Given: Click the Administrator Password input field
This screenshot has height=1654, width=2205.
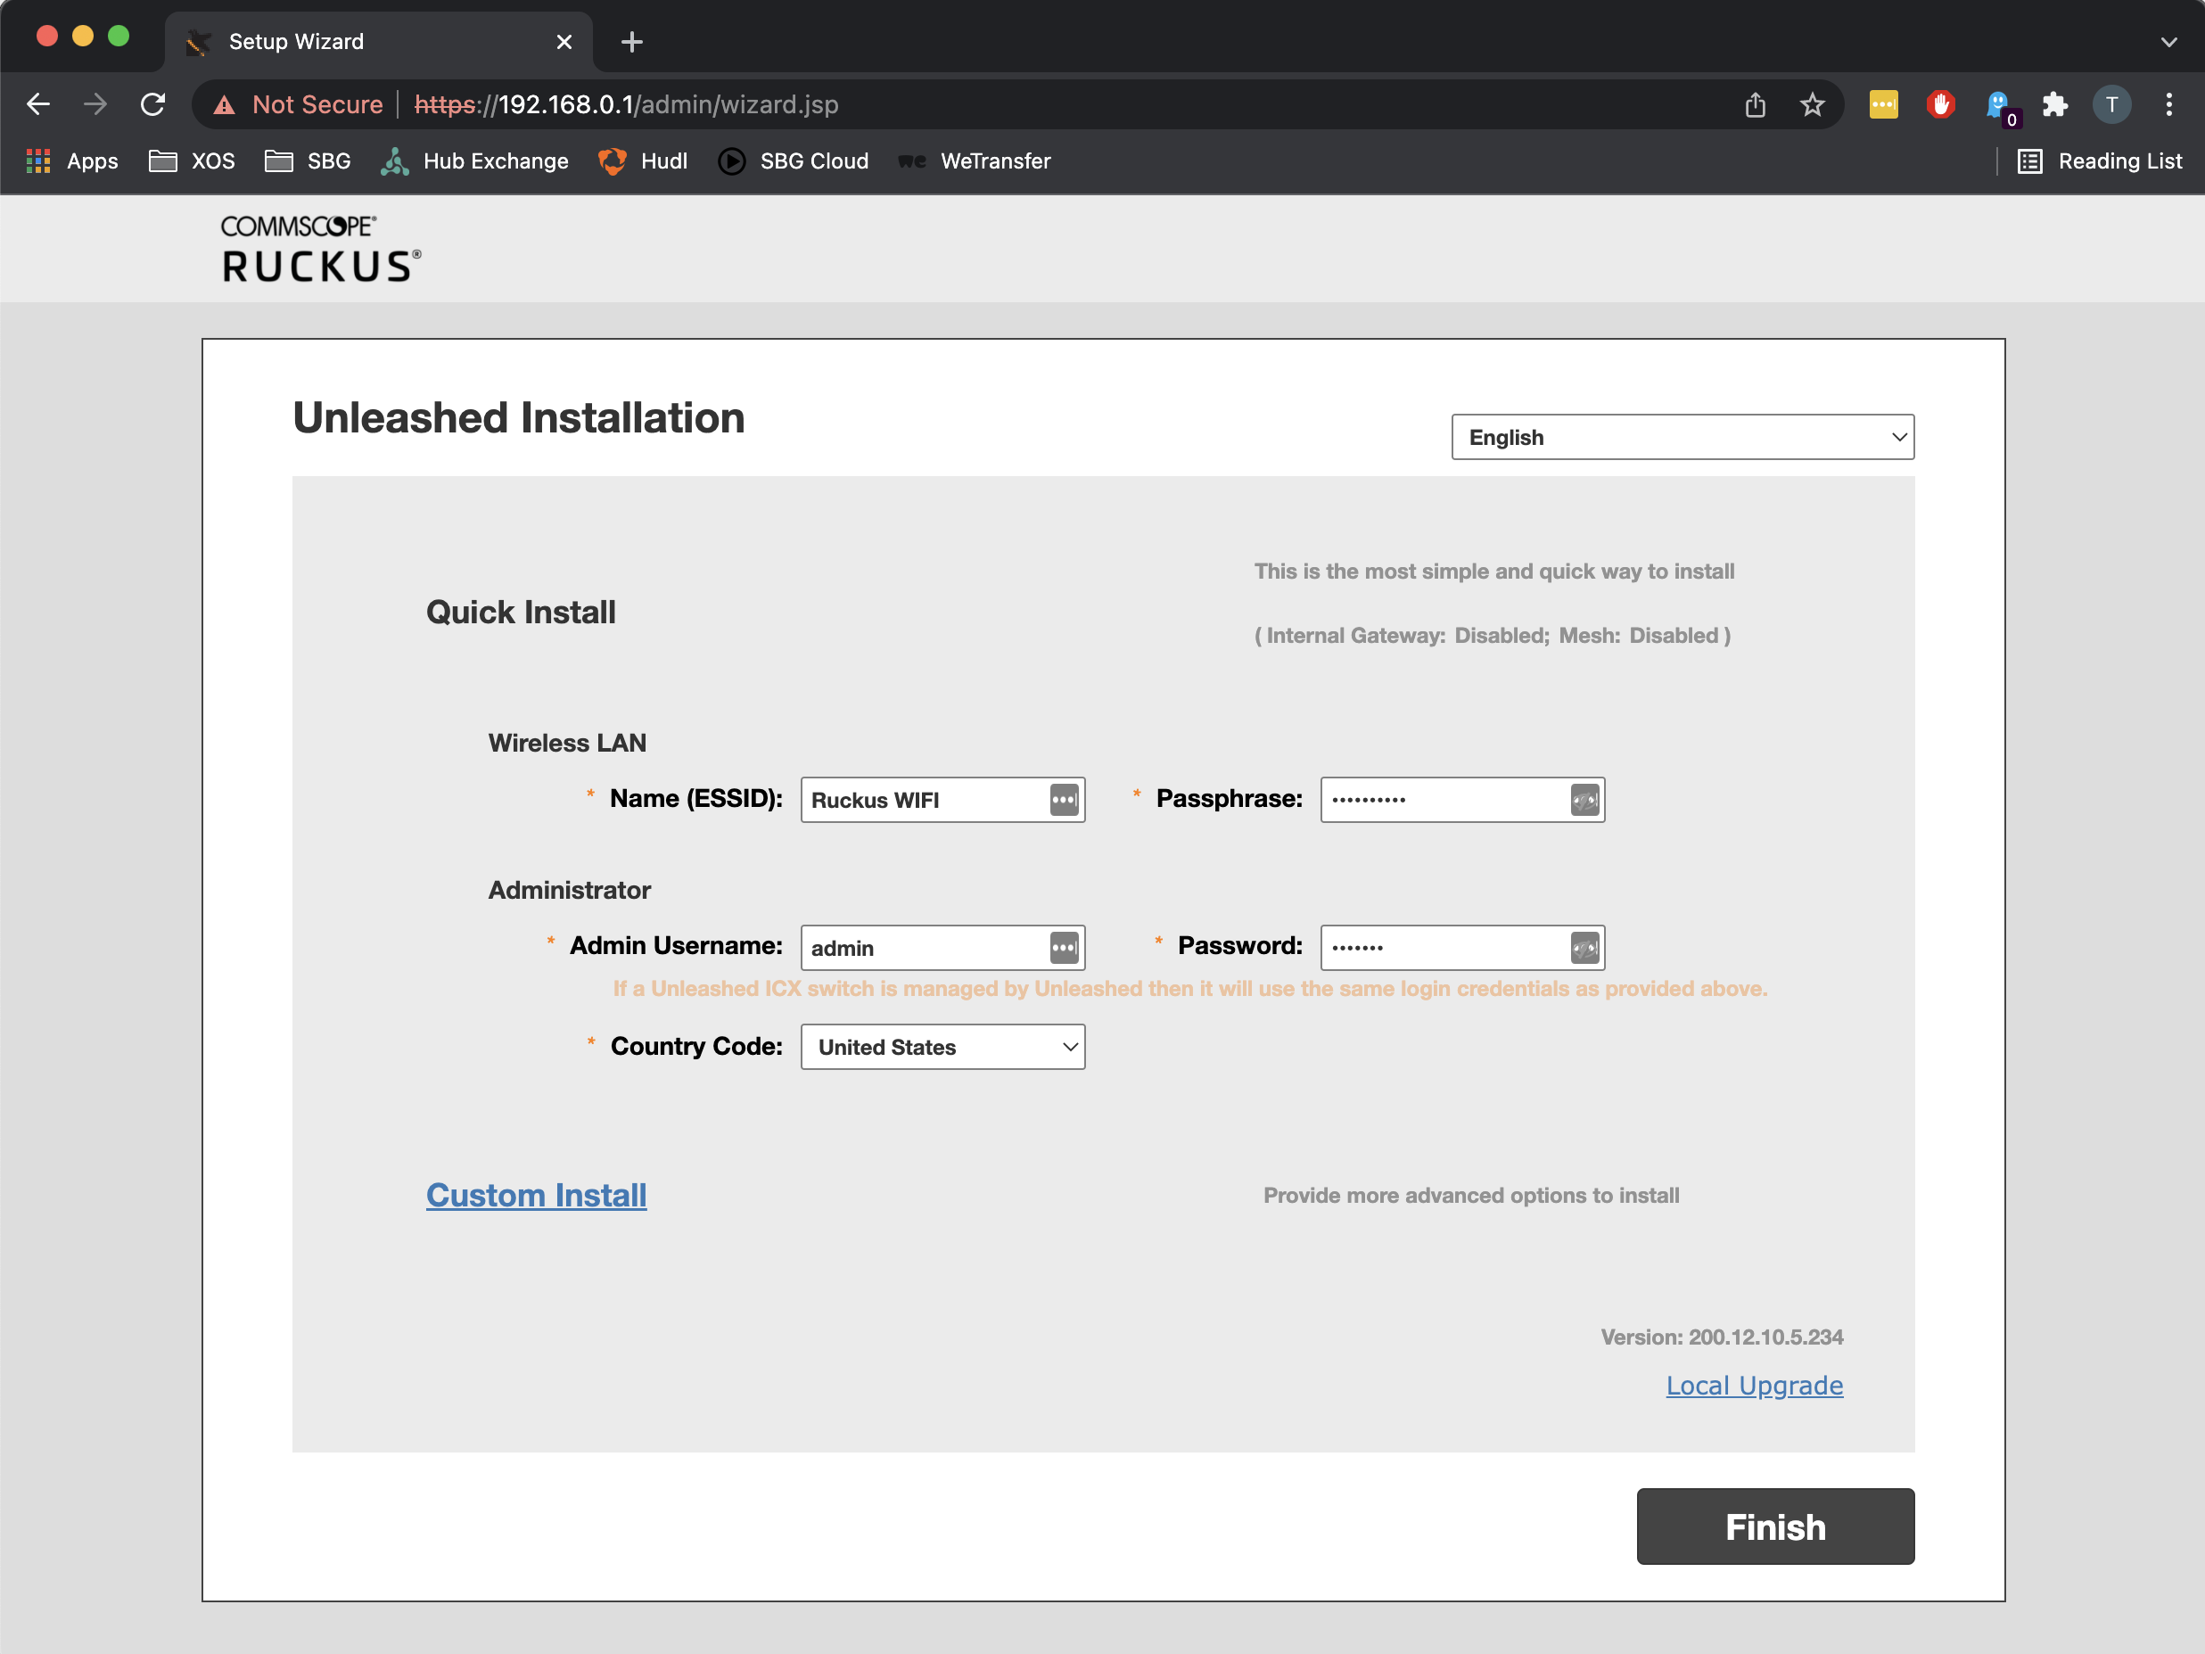Looking at the screenshot, I should pos(1462,947).
